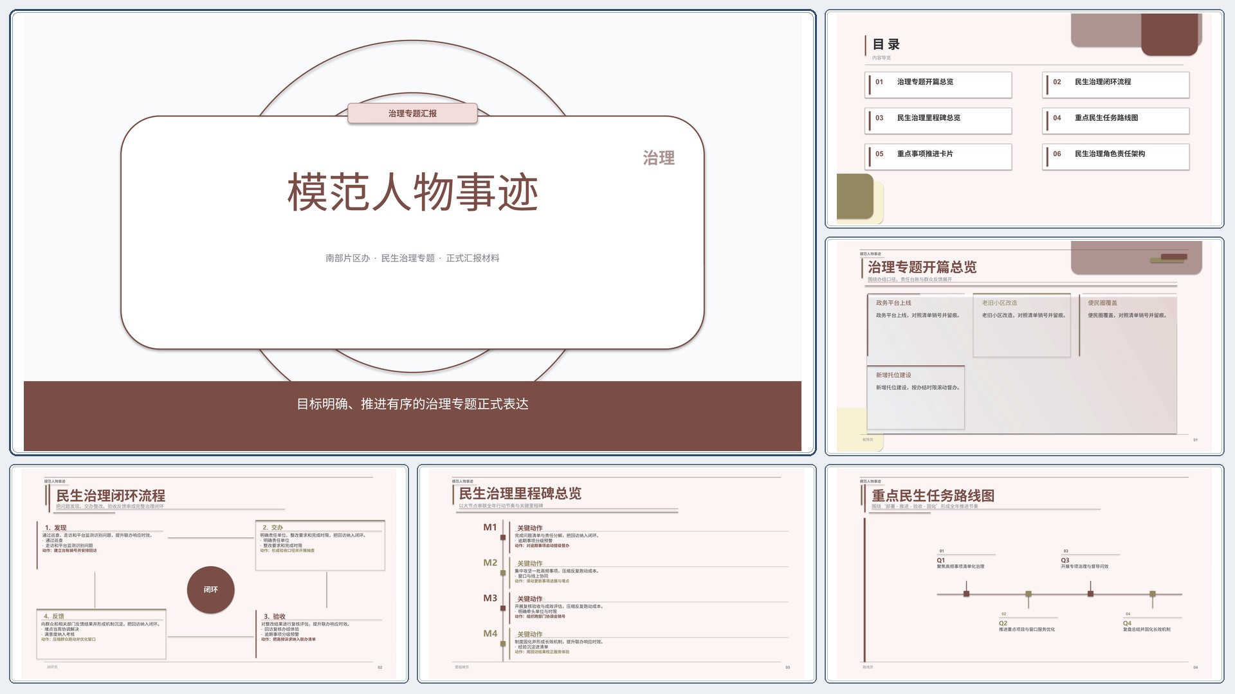Open the 重点民生任务路线图 slide thumbnail
This screenshot has width=1235, height=694.
click(1024, 574)
